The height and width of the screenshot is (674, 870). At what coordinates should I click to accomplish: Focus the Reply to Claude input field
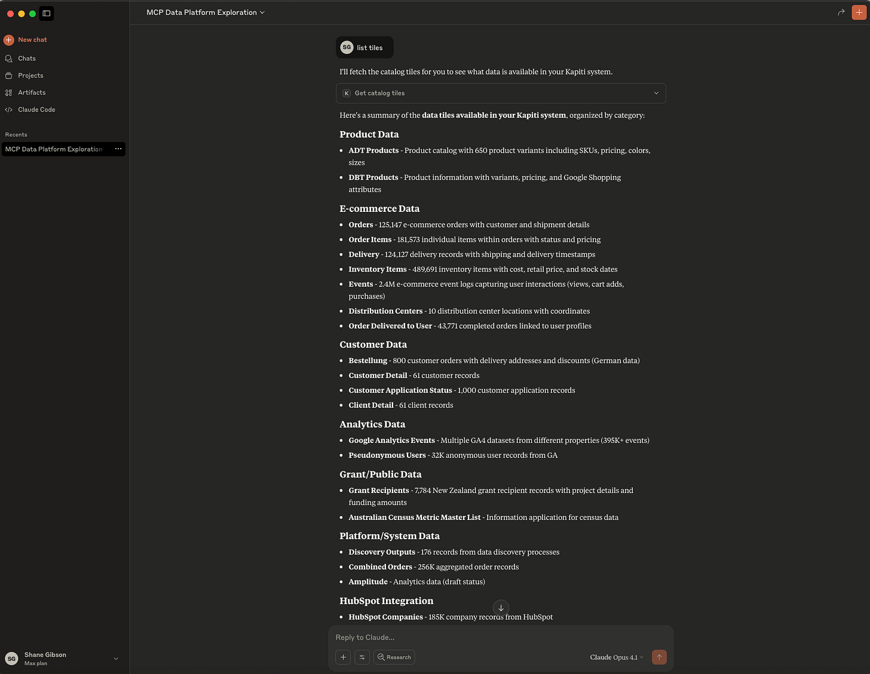pyautogui.click(x=501, y=638)
